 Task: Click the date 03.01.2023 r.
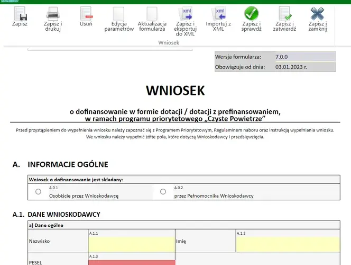(291, 67)
